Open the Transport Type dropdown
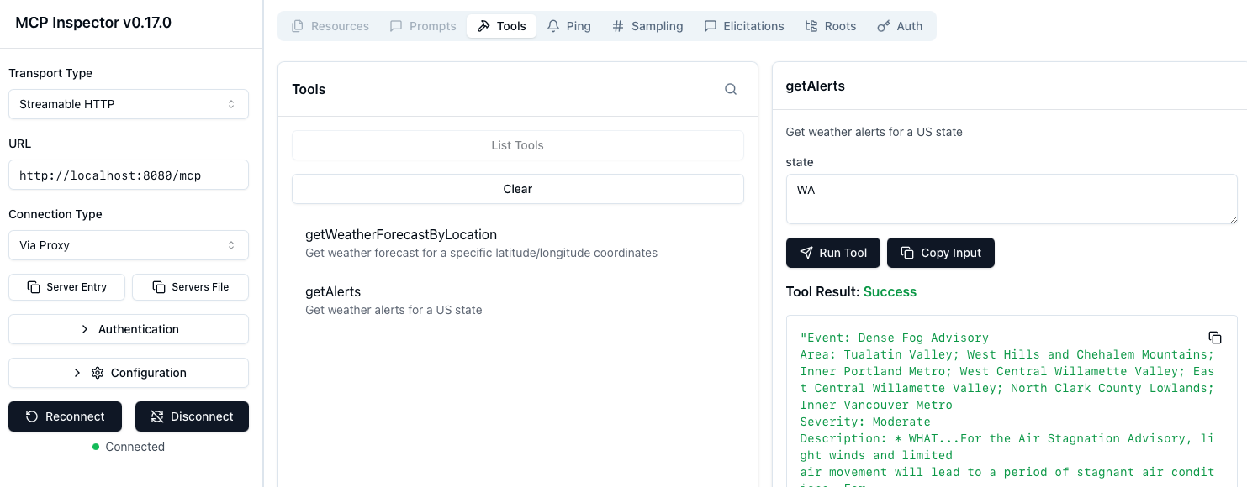 129,104
